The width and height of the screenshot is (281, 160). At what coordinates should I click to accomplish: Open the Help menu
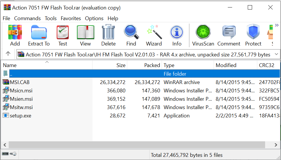click(113, 18)
